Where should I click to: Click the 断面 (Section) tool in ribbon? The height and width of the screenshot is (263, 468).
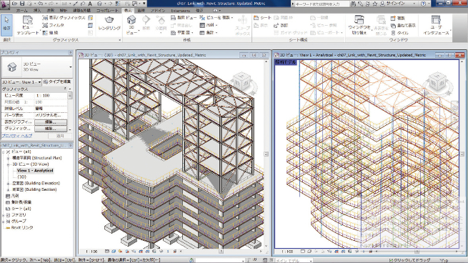tap(146, 23)
